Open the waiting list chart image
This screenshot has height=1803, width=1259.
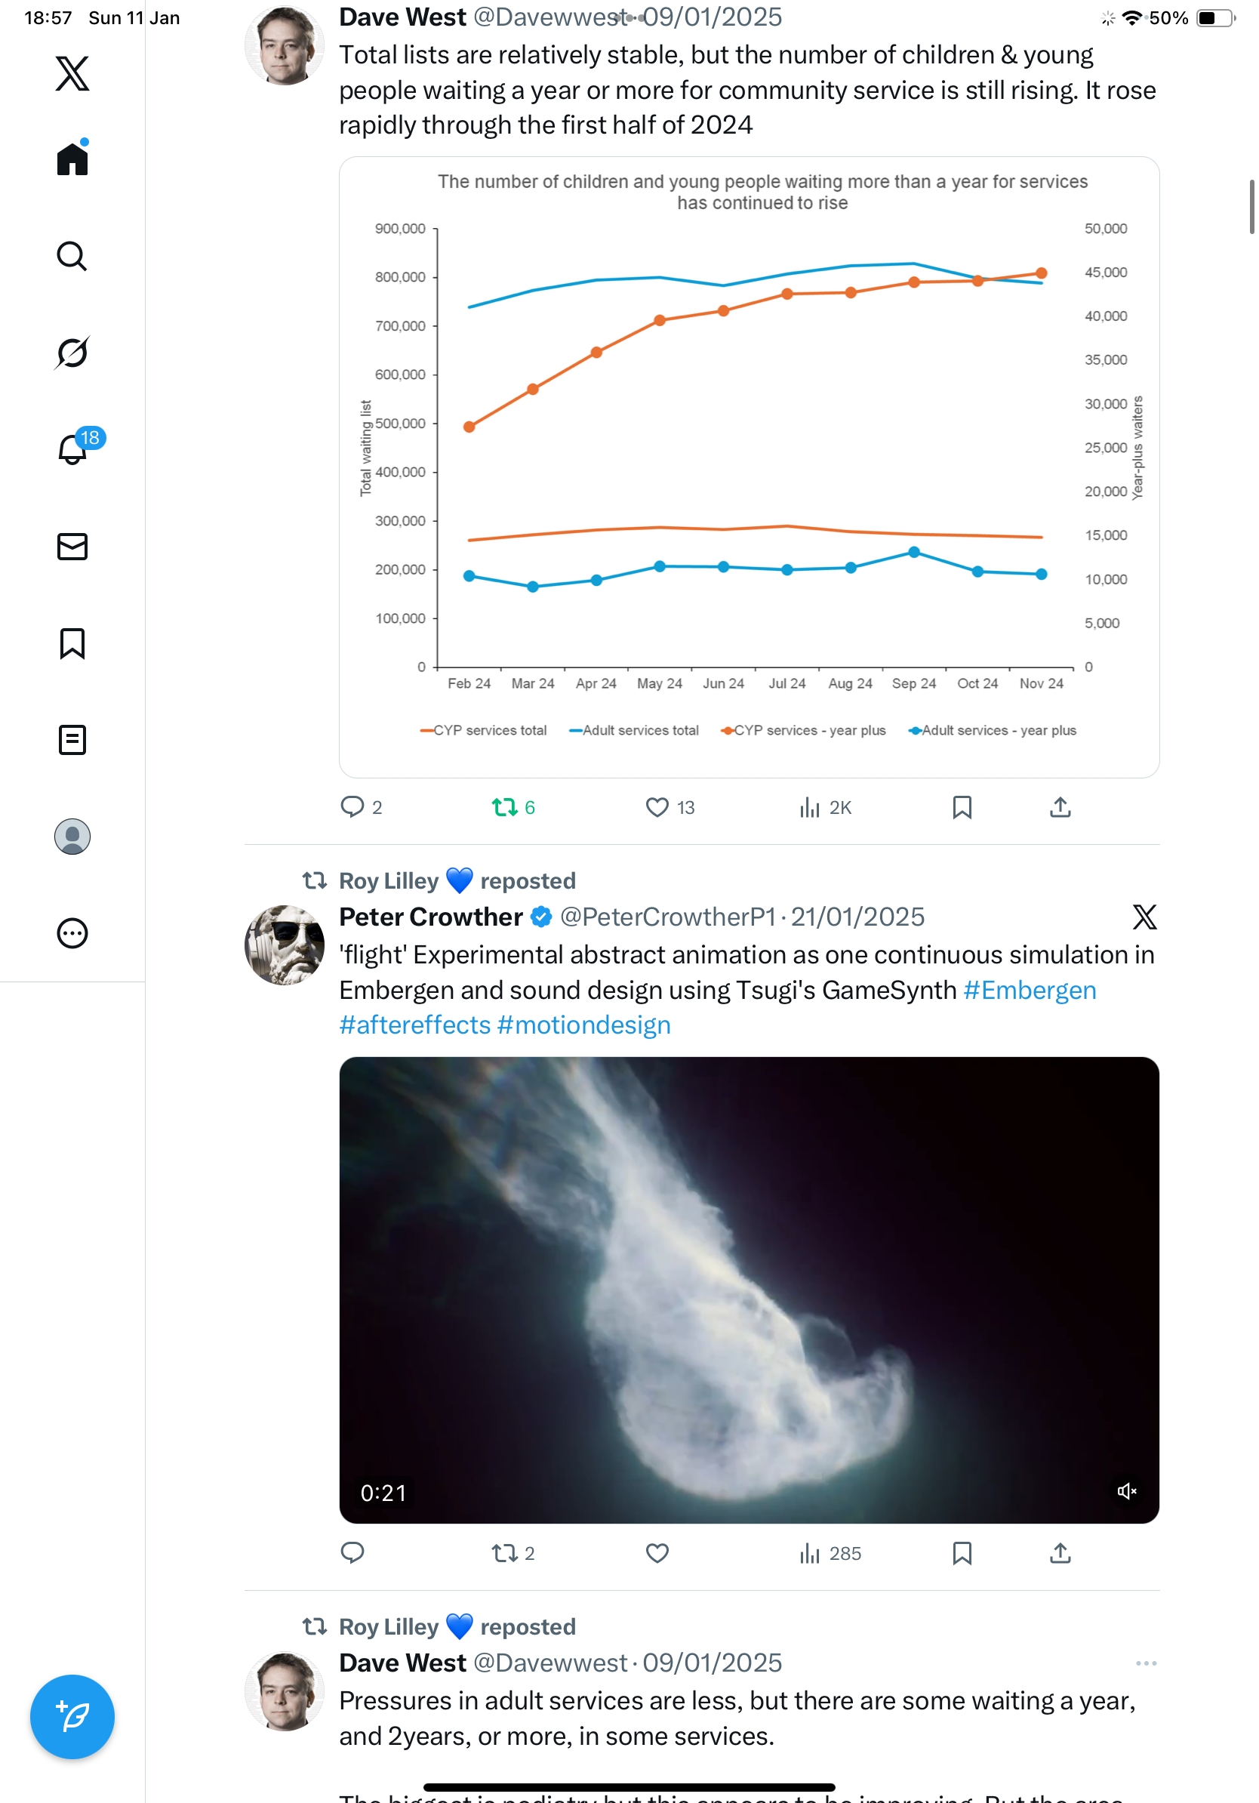pyautogui.click(x=749, y=467)
